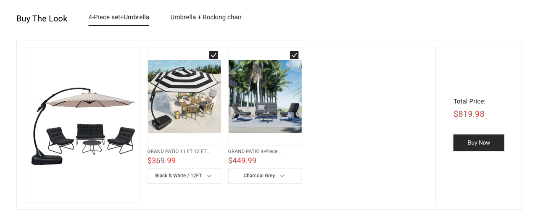
Task: Click the patio furniture set thumbnail
Action: pyautogui.click(x=265, y=97)
